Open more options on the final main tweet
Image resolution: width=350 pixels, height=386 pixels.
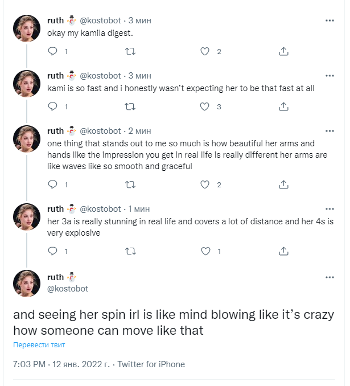point(330,277)
